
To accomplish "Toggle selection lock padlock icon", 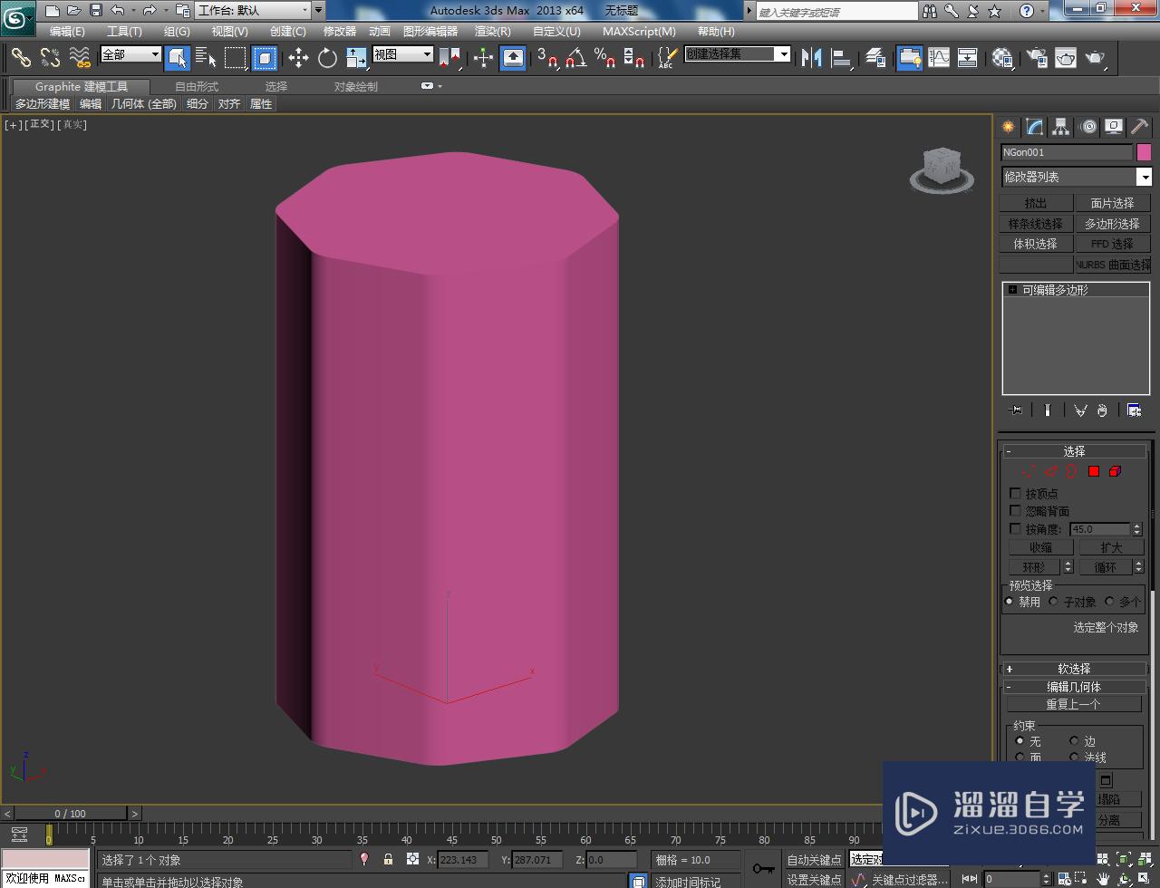I will coord(389,859).
